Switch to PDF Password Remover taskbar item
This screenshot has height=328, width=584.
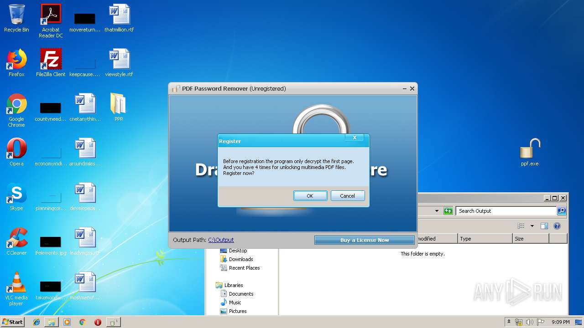pyautogui.click(x=113, y=322)
